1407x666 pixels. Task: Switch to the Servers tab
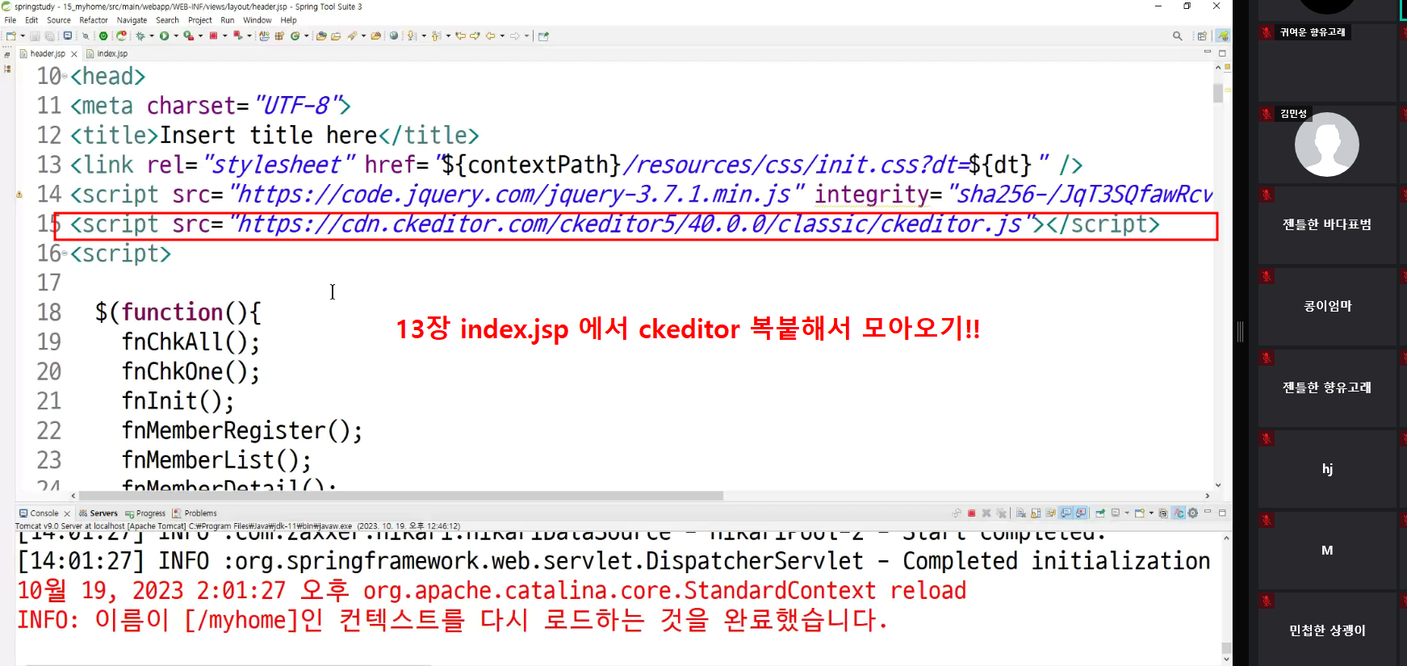[x=98, y=513]
